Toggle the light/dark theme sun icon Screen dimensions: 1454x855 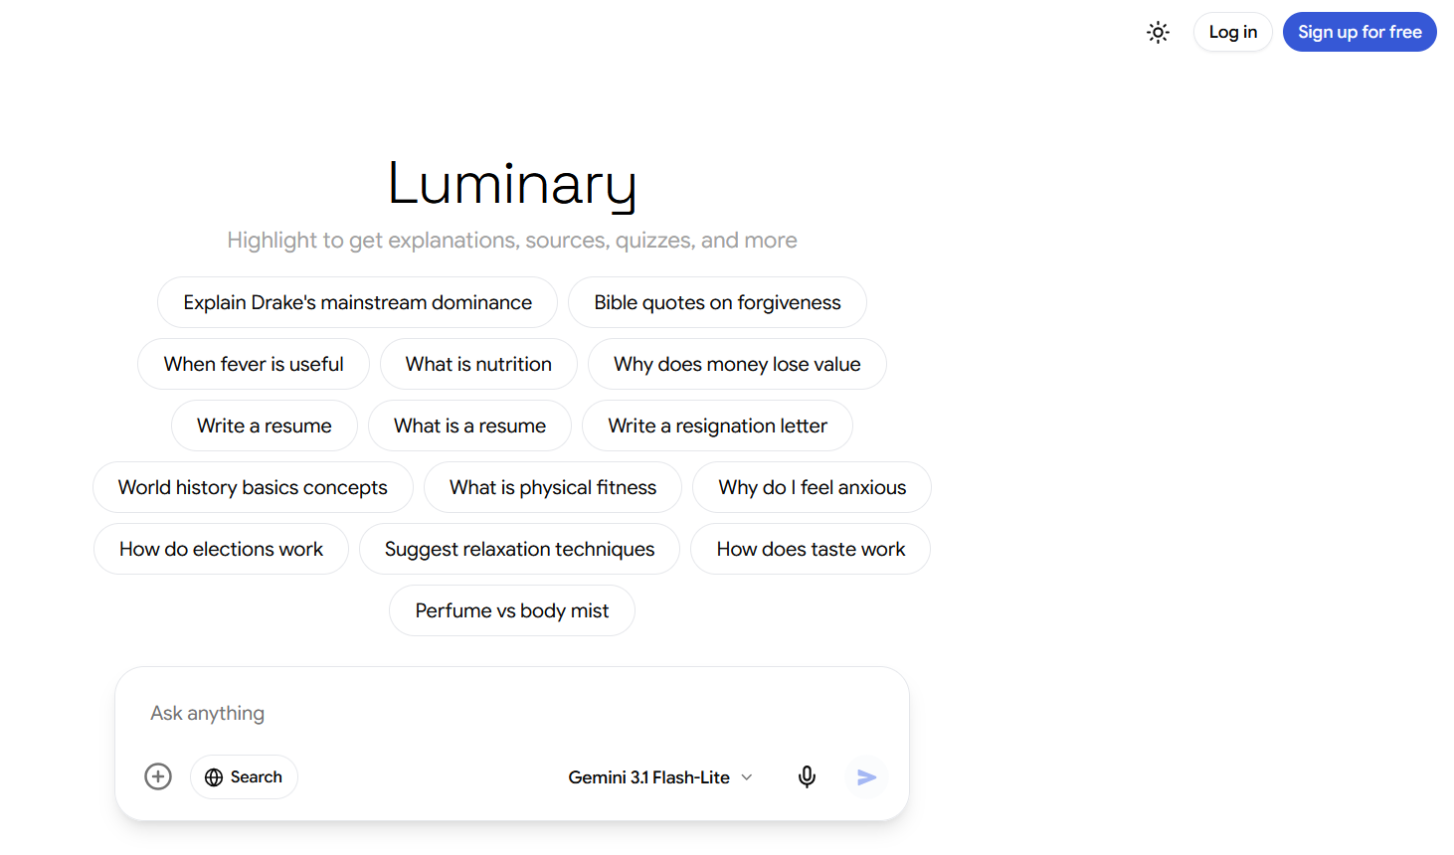click(1158, 32)
